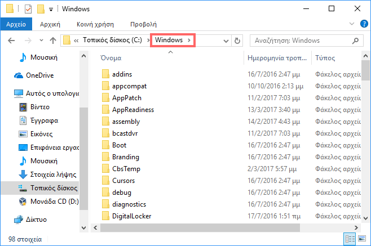
Task: Click the Back navigation arrow
Action: click(11, 41)
